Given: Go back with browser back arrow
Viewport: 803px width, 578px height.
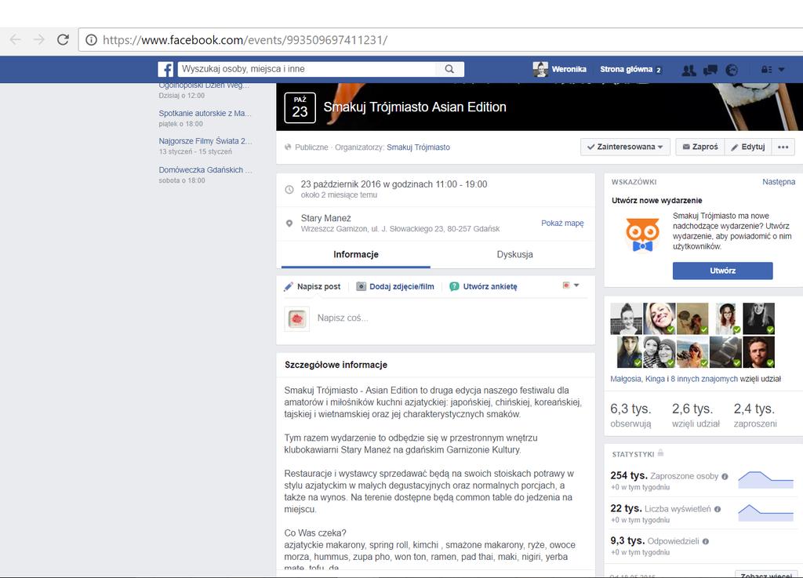Looking at the screenshot, I should (16, 39).
